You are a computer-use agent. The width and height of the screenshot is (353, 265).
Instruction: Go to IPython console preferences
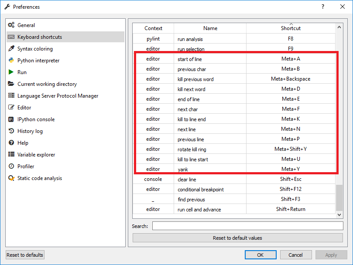click(x=65, y=119)
